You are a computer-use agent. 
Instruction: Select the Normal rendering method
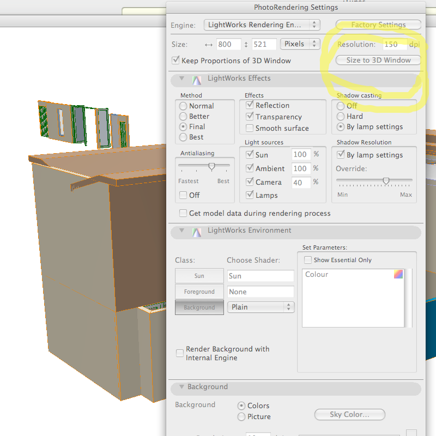pos(183,106)
